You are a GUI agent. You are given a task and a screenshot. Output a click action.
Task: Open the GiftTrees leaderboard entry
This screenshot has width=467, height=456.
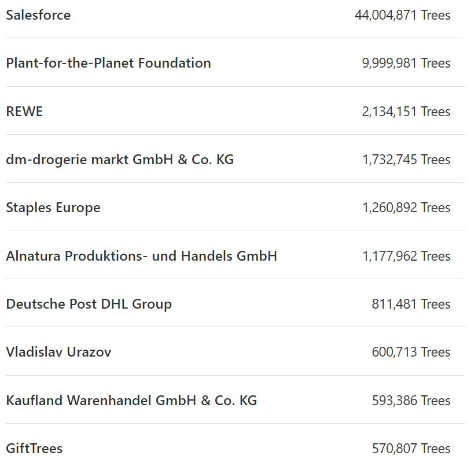34,448
